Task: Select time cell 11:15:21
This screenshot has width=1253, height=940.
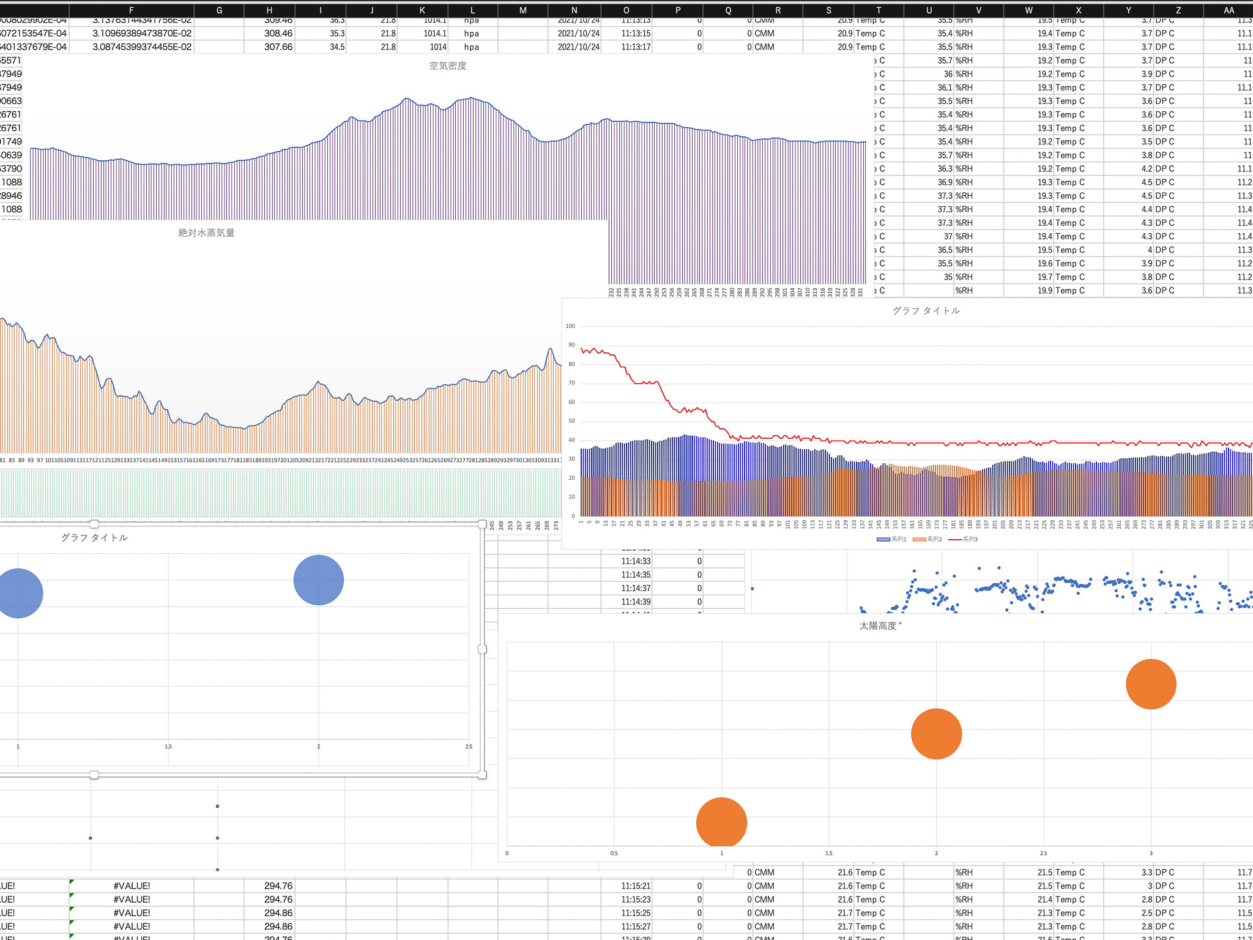Action: [626, 886]
